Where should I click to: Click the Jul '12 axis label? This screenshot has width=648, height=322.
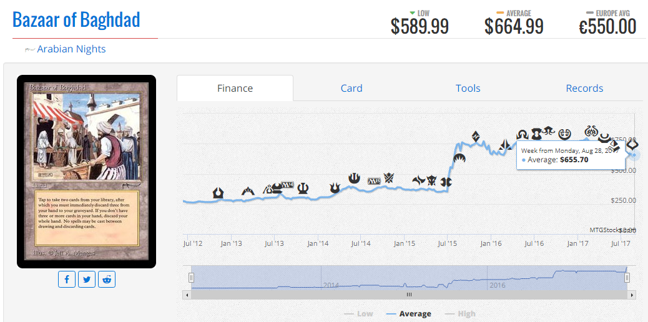(x=193, y=243)
